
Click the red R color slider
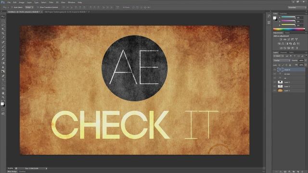288,17
